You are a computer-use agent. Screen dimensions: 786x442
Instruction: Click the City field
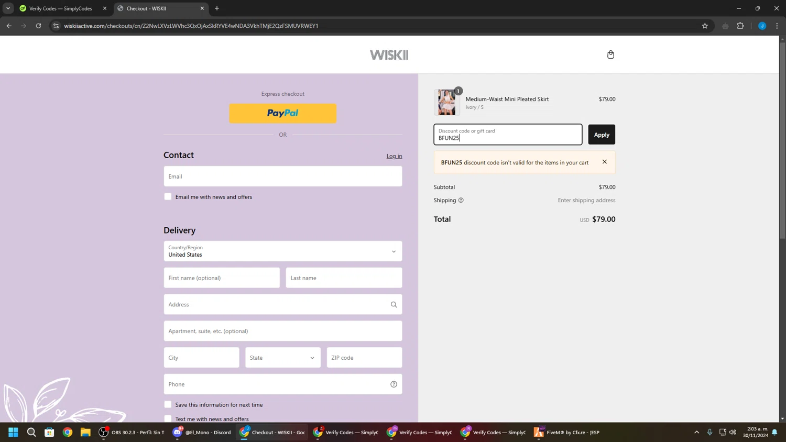click(201, 358)
